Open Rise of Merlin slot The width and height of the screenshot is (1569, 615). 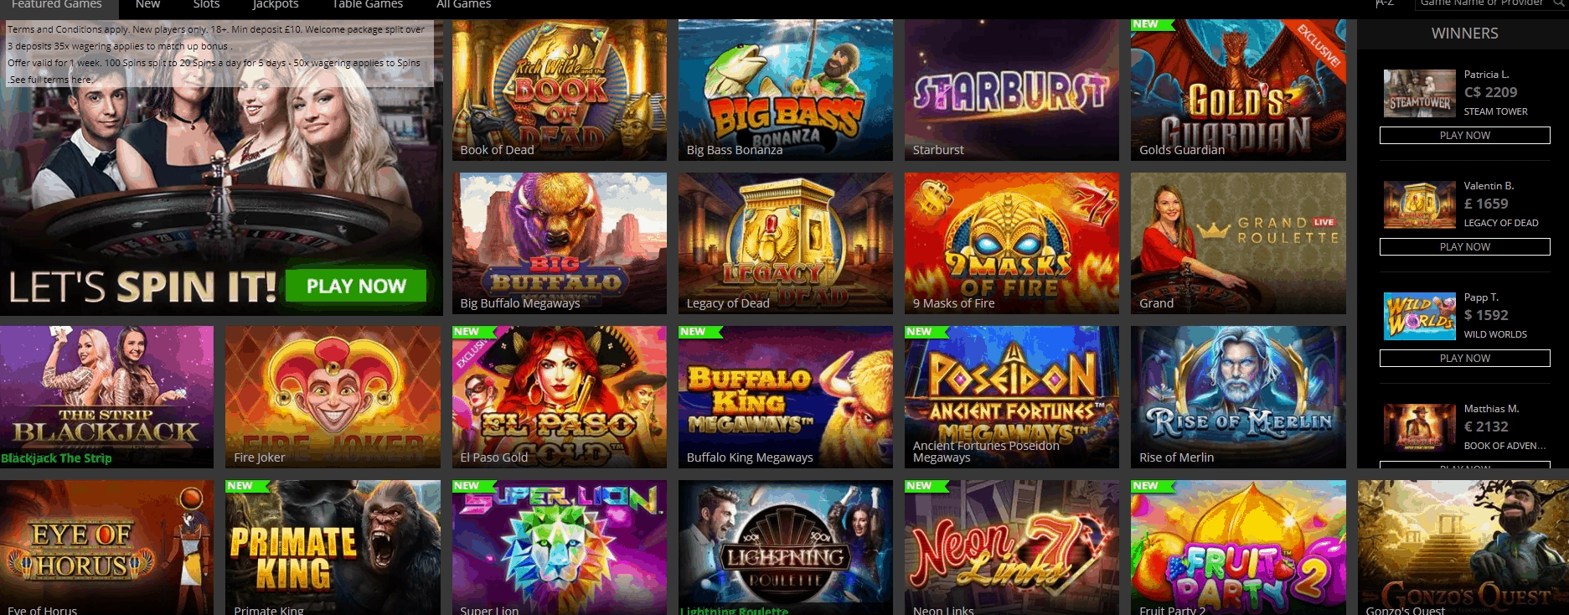(1238, 397)
